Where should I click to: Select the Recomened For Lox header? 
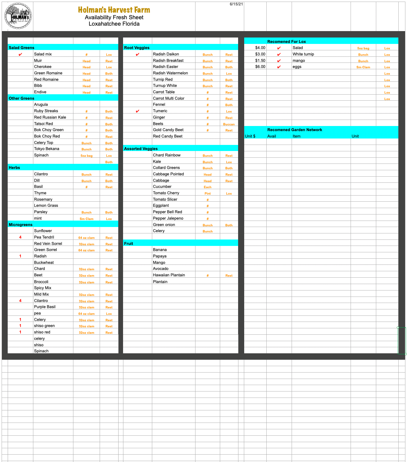click(x=287, y=41)
